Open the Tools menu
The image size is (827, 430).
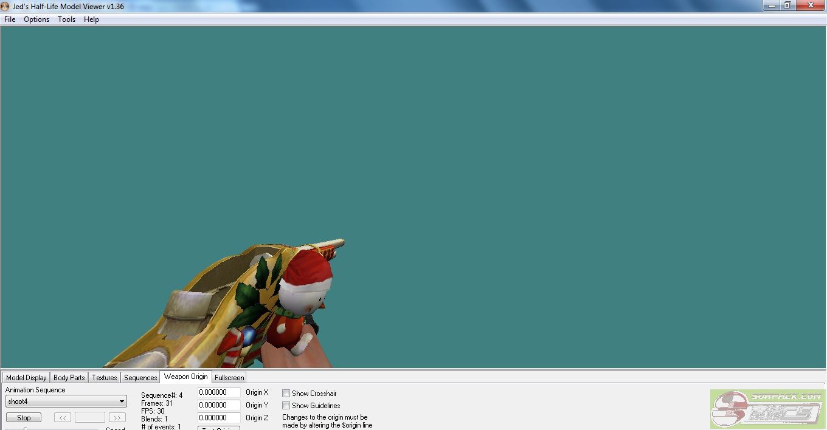point(66,19)
